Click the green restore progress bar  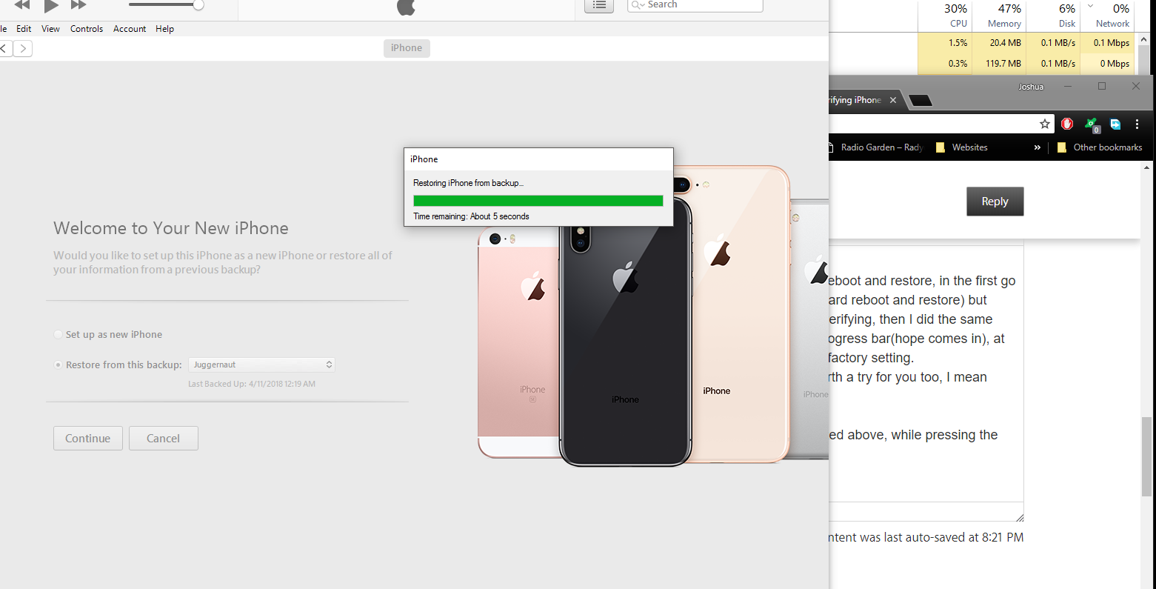click(538, 201)
